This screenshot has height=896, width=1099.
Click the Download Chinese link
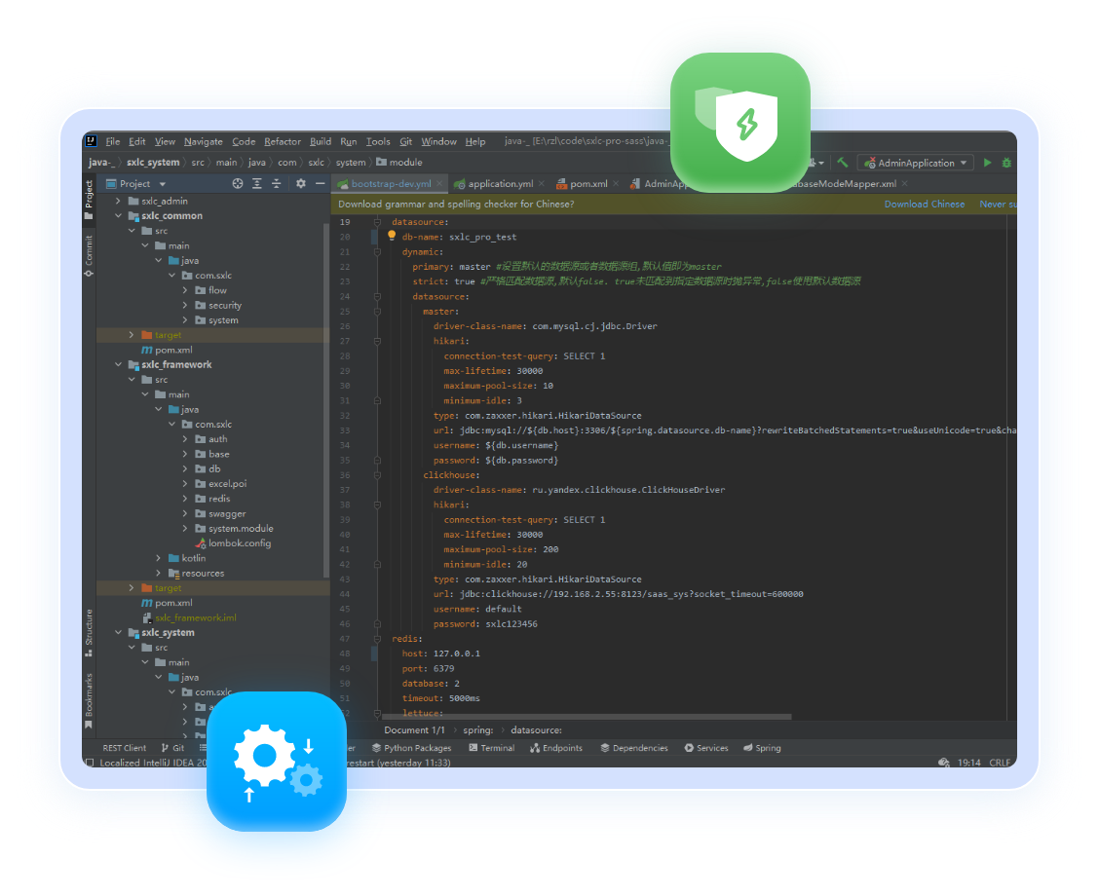[x=924, y=204]
